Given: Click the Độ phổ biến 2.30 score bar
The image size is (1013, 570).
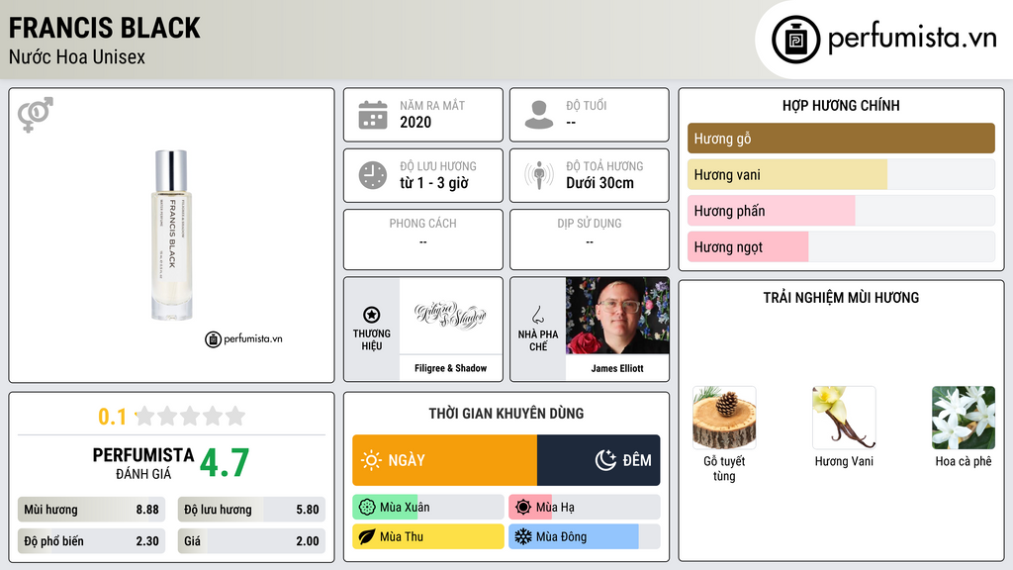Looking at the screenshot, I should [91, 541].
